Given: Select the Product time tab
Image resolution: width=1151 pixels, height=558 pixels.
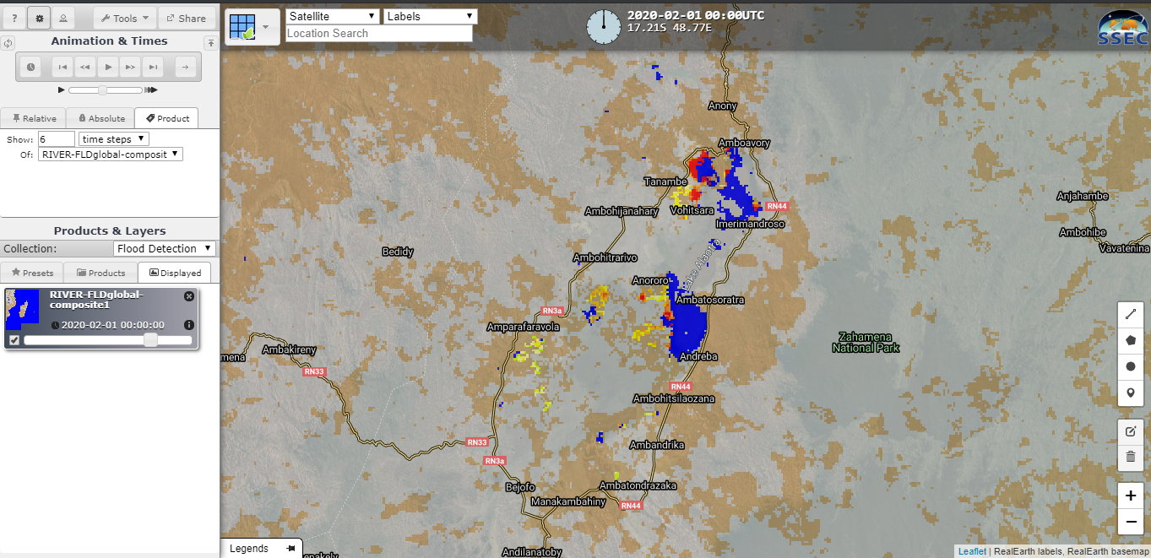Looking at the screenshot, I should click(166, 118).
